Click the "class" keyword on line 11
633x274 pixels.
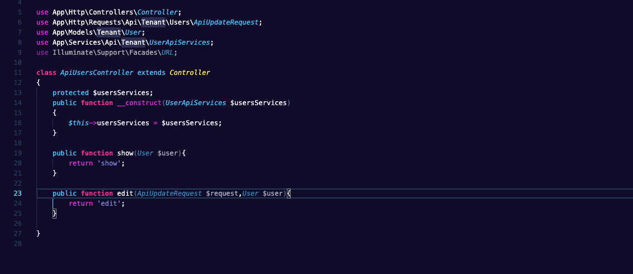point(46,73)
